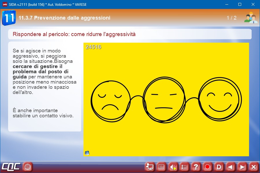Click the '11.3.7 Prevenzione dalle aggressioni' title
Screen dimensions: 260x173
[x=64, y=18]
